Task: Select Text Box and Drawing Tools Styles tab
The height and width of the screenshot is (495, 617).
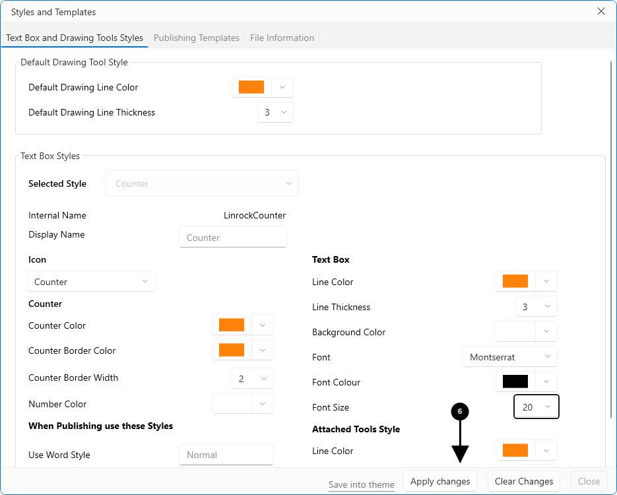Action: pyautogui.click(x=75, y=38)
